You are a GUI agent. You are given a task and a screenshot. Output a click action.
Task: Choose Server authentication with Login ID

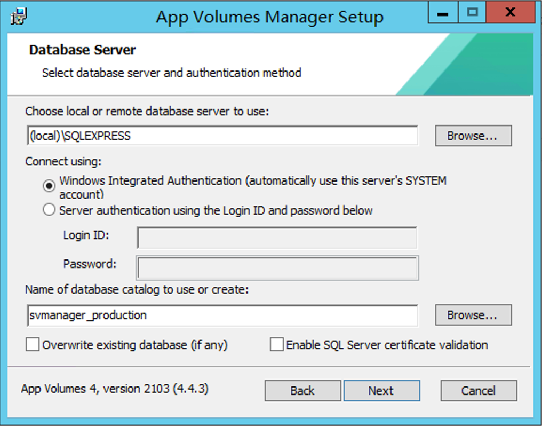[x=49, y=210]
